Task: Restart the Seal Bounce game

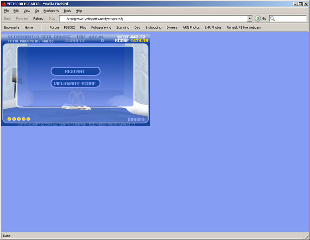Action: [x=75, y=71]
